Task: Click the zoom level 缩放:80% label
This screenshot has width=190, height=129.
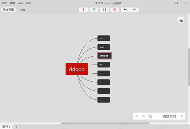Action: click(x=169, y=116)
